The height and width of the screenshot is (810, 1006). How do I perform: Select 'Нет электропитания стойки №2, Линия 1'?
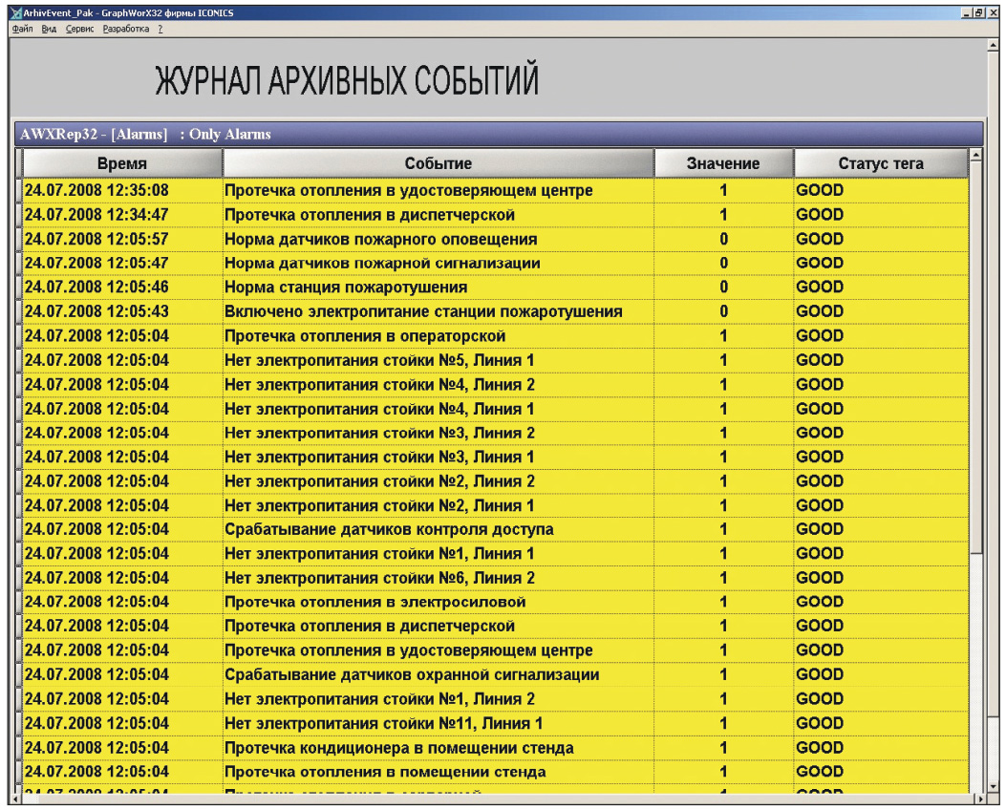click(379, 506)
